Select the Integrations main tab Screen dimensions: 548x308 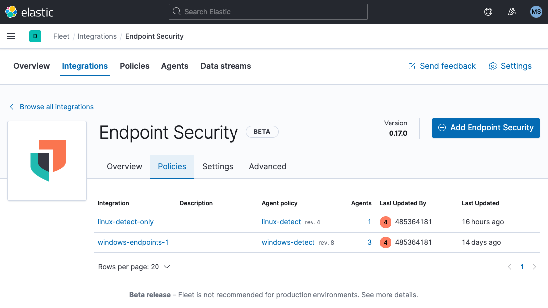pyautogui.click(x=85, y=66)
